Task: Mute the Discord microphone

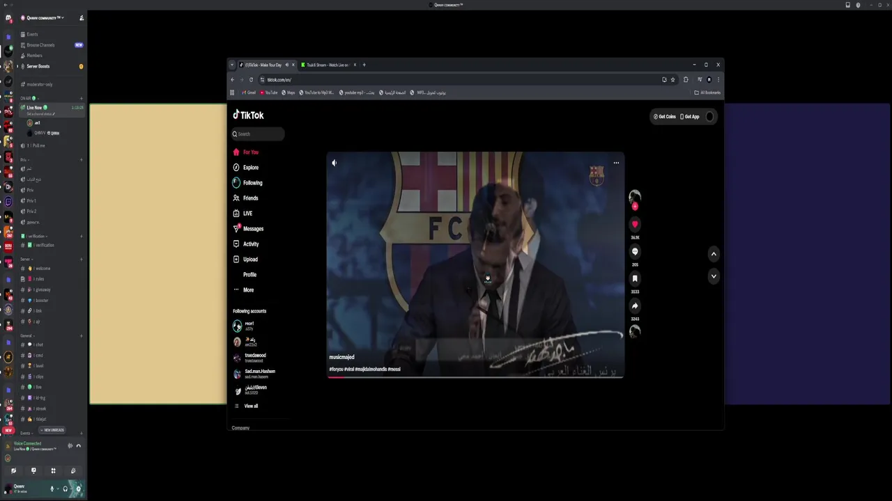Action: (52, 489)
